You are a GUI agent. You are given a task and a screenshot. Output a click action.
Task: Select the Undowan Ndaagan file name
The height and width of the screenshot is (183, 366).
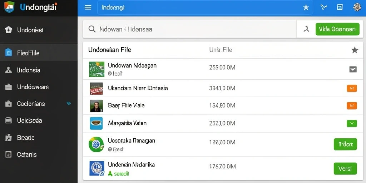(132, 65)
